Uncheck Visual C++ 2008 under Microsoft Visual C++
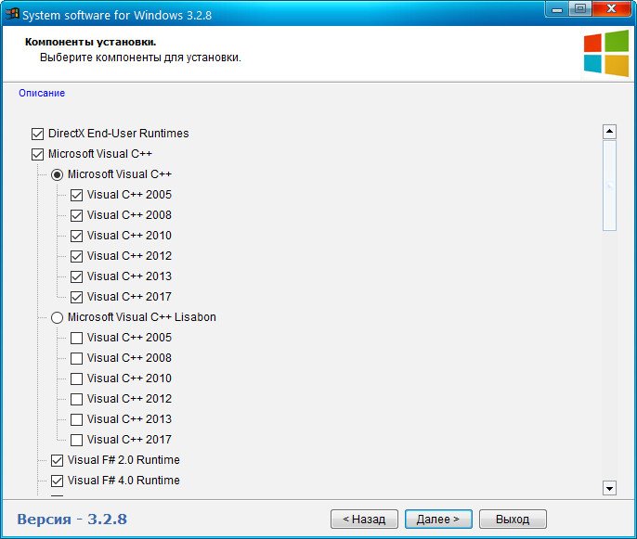 click(x=76, y=215)
